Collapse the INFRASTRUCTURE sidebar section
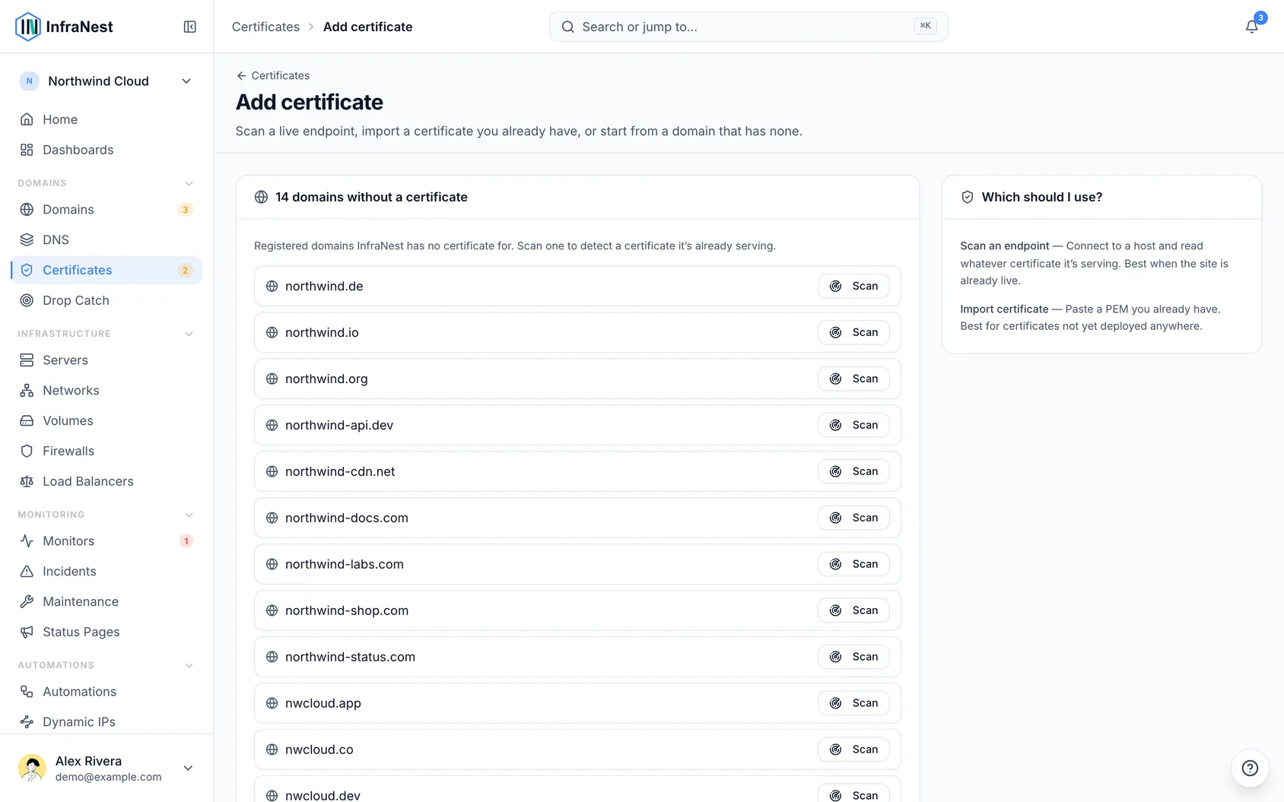Screen dimensions: 1284x802 (x=189, y=334)
